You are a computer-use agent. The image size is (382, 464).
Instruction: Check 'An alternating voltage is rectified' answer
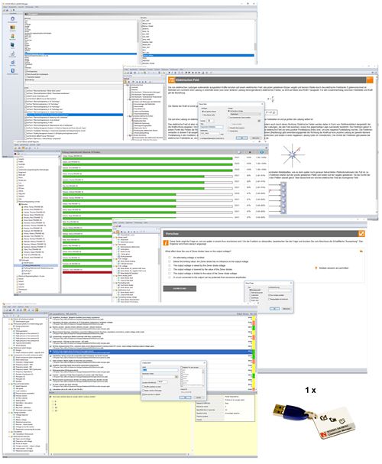click(x=170, y=258)
